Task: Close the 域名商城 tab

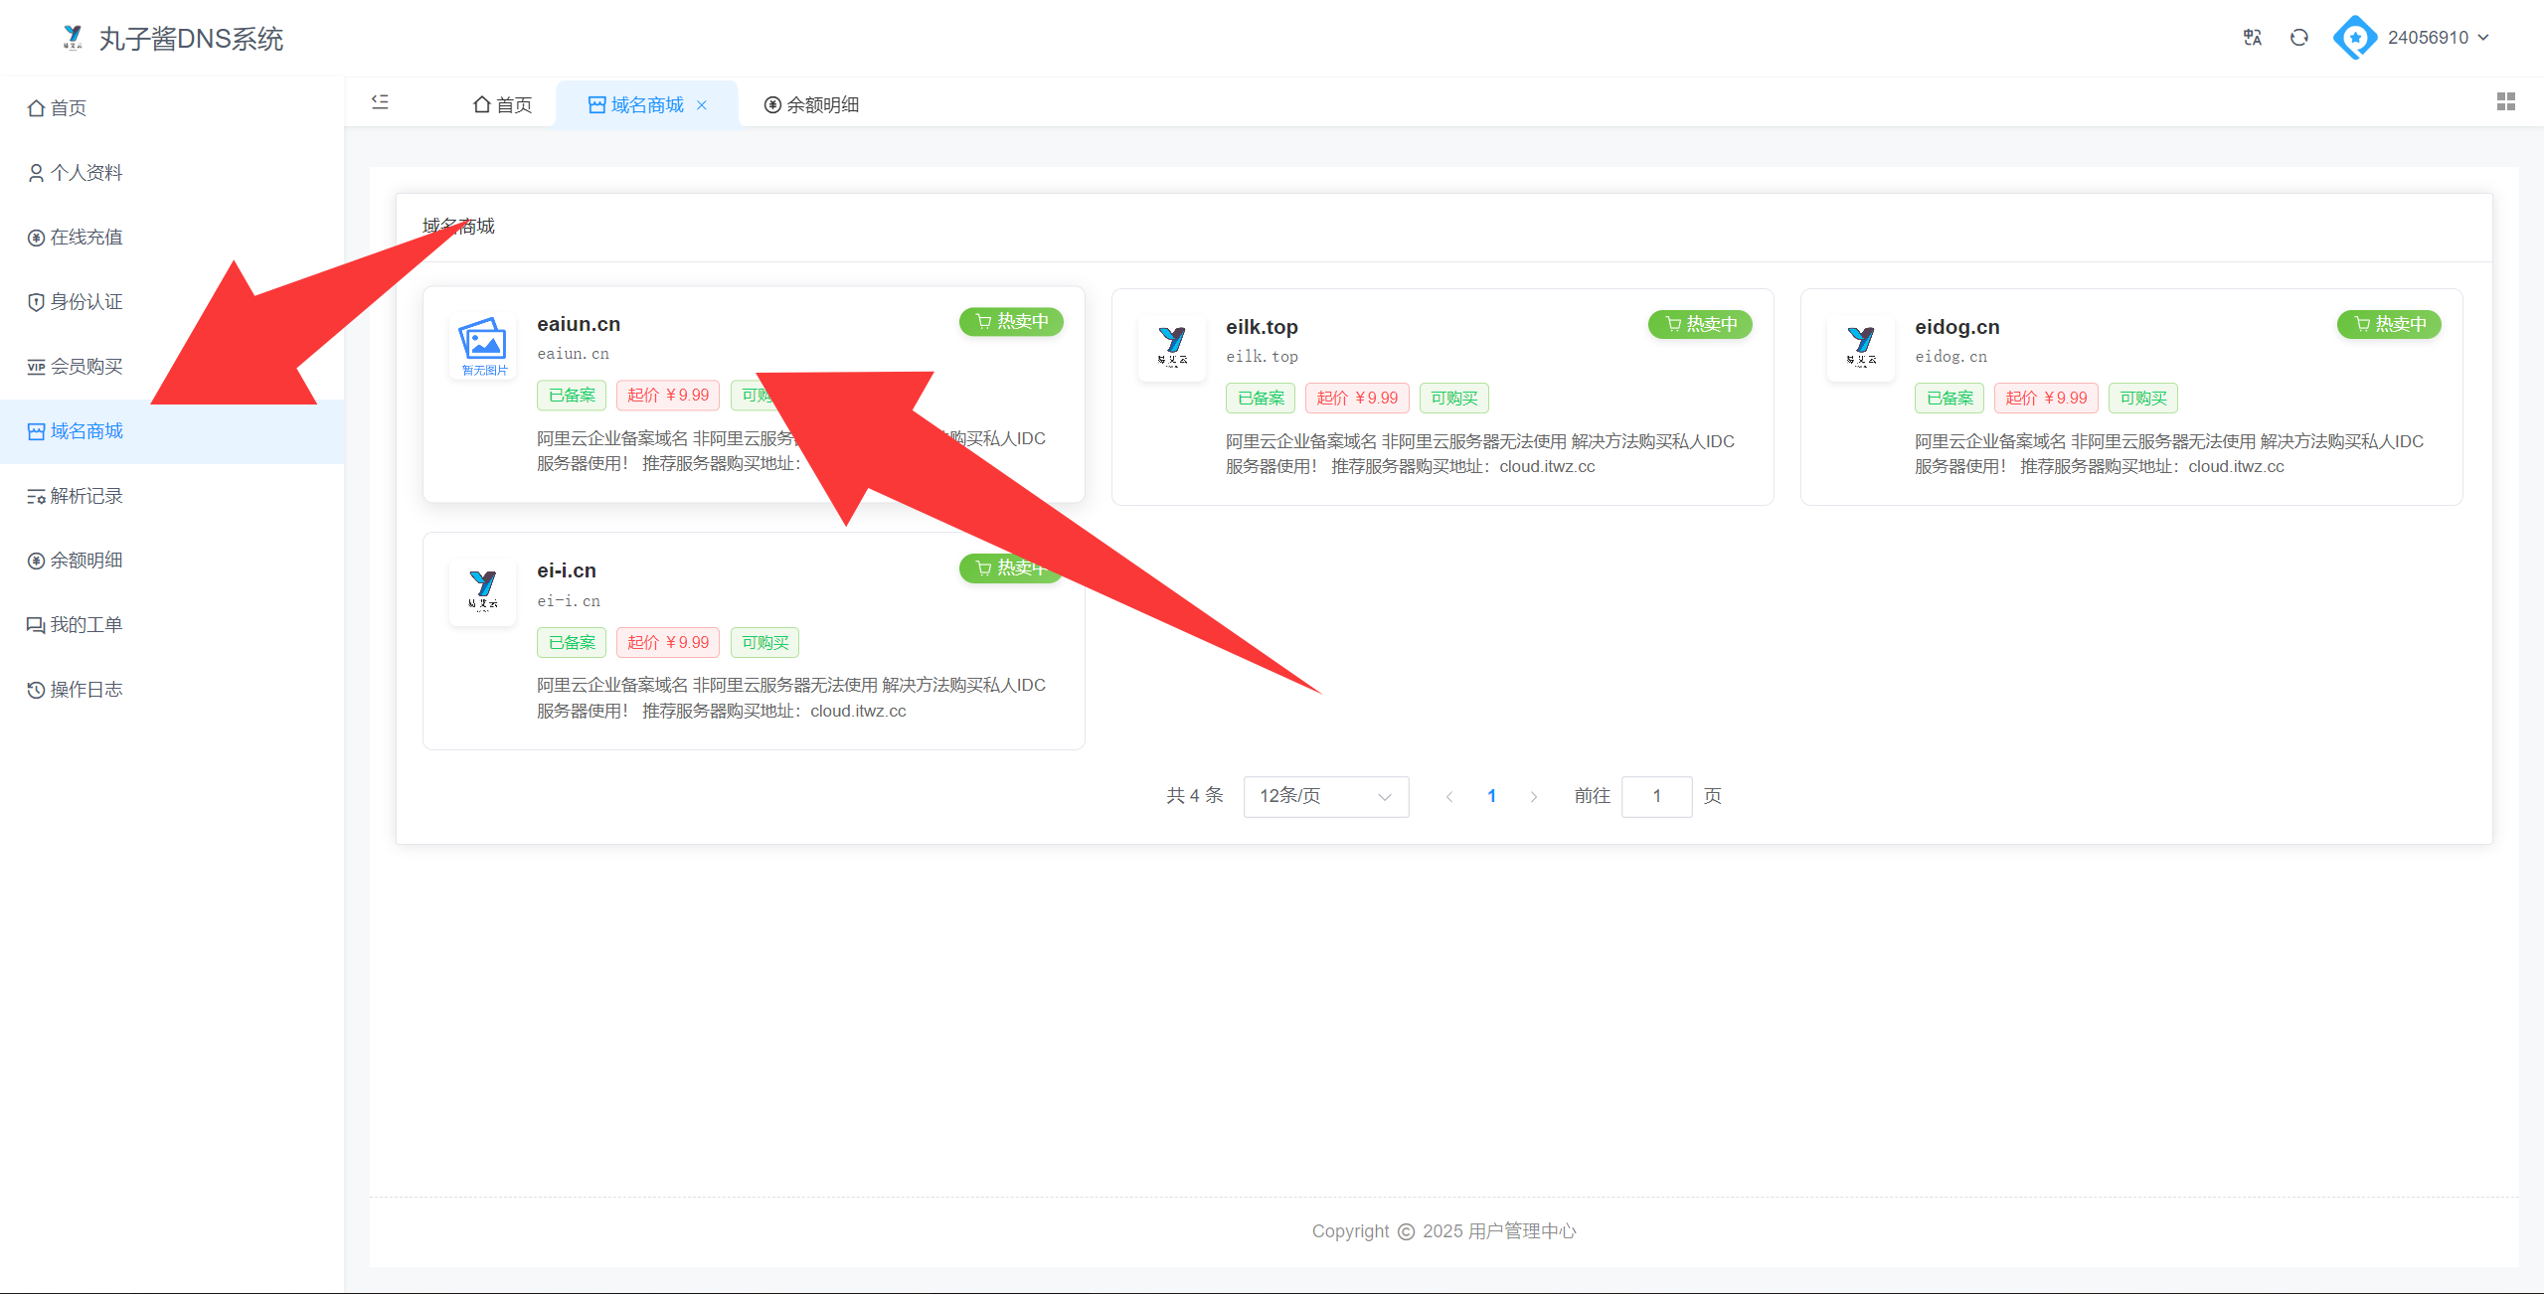Action: (702, 104)
